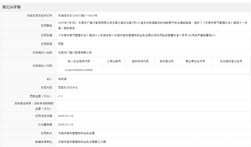Screen dimensions: 251x147
Task: Click the 处罚决定日期 label
Action: 44,116
